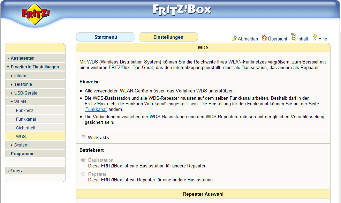Viewport: 341px width, 203px height.
Task: Click the WDS page title header
Action: [x=203, y=47]
